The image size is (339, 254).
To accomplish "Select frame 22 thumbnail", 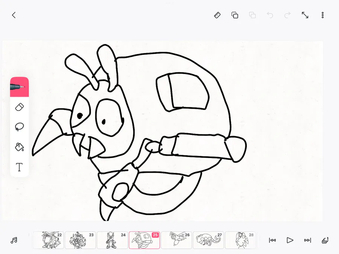I will click(x=48, y=240).
